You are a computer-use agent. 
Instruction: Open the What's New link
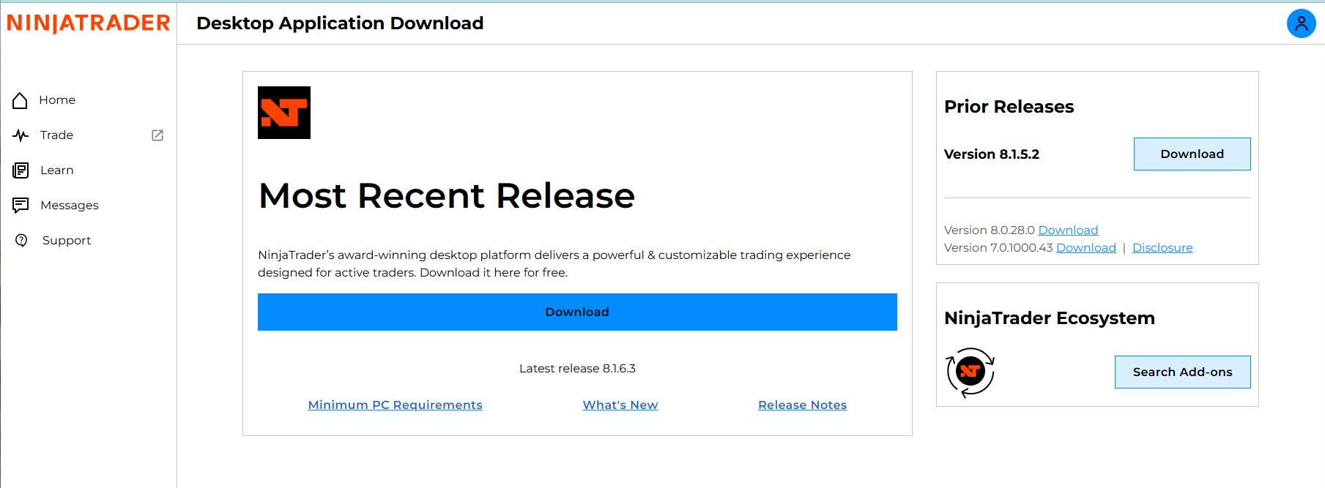pyautogui.click(x=620, y=405)
